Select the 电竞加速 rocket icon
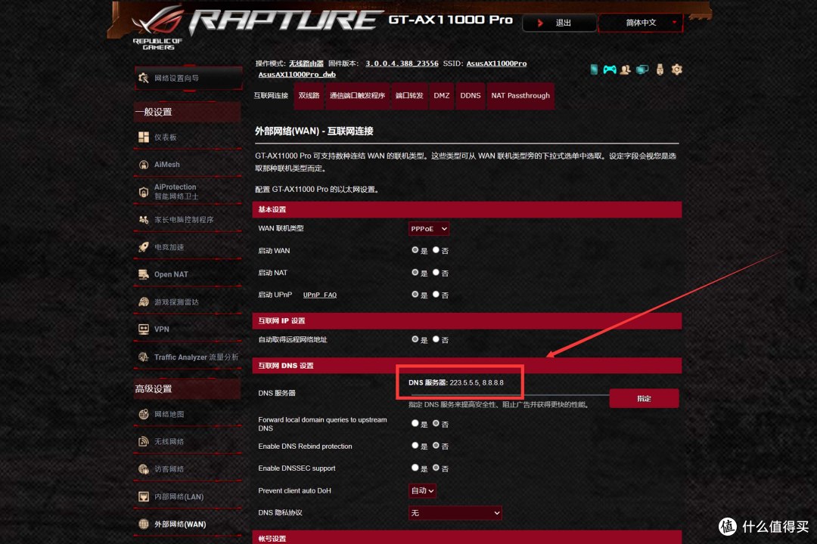817x544 pixels. coord(143,247)
